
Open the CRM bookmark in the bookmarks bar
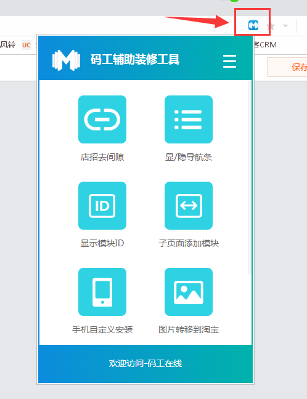coord(265,45)
